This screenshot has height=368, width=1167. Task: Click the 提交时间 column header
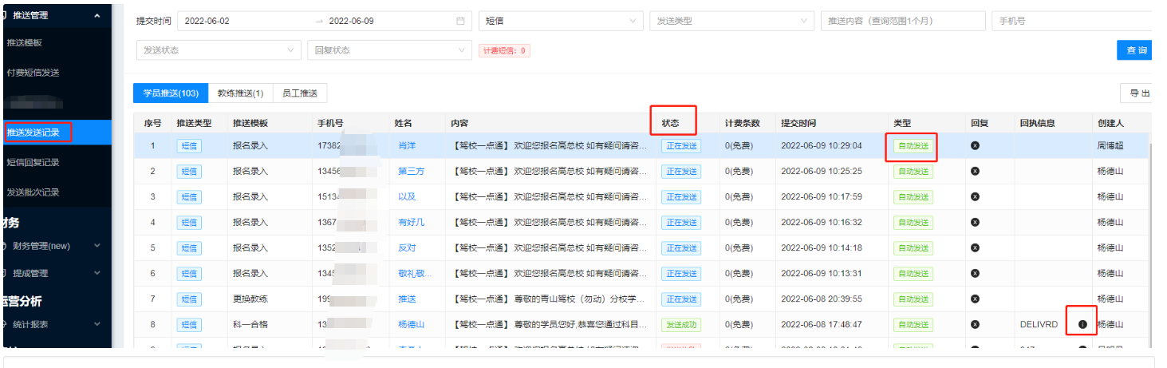point(798,124)
